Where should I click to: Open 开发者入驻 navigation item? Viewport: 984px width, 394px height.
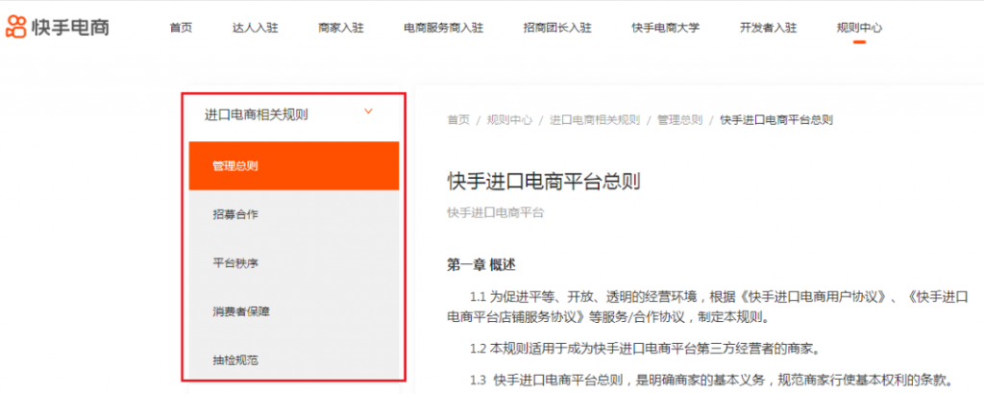point(768,28)
